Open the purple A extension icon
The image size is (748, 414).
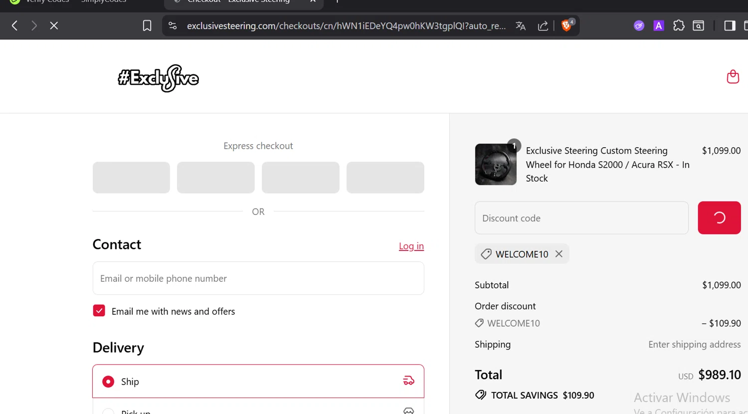pos(659,25)
